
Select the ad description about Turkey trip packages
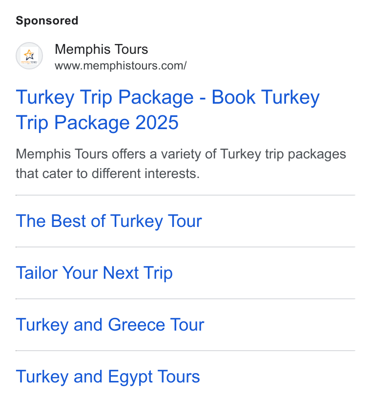coord(181,163)
